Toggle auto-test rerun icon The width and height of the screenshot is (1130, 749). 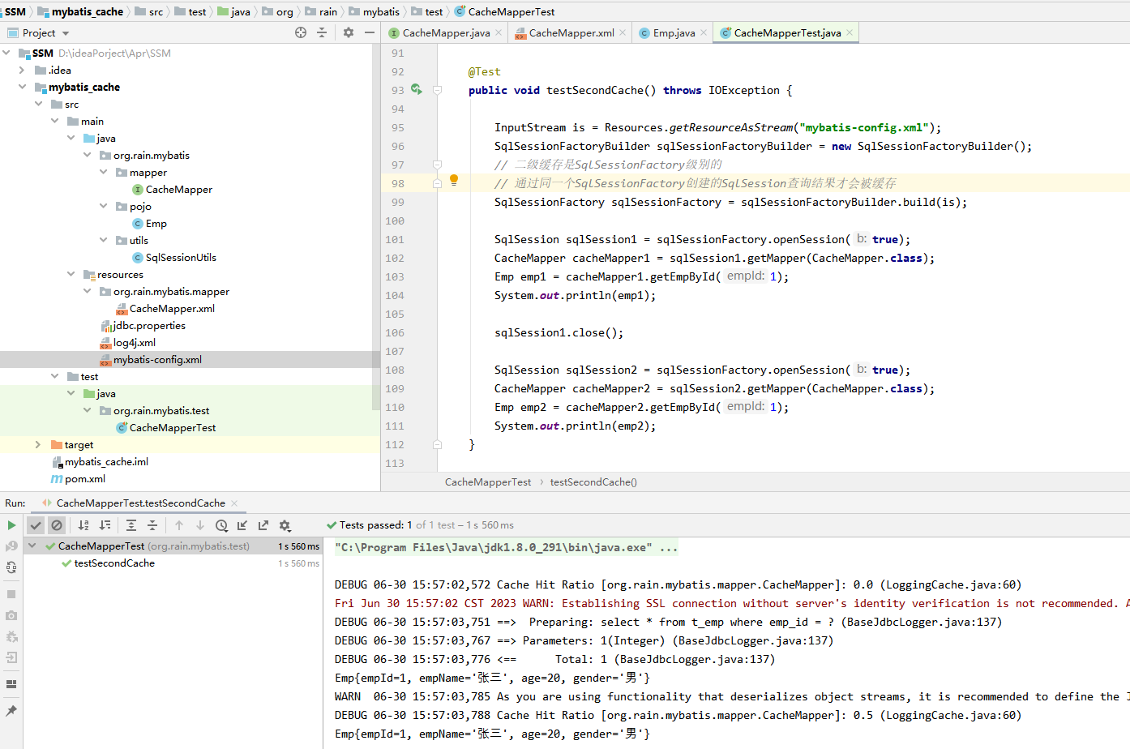(11, 567)
